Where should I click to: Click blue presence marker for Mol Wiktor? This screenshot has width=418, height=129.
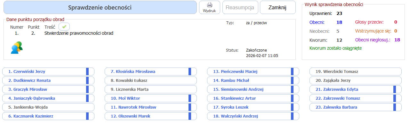click(190, 98)
